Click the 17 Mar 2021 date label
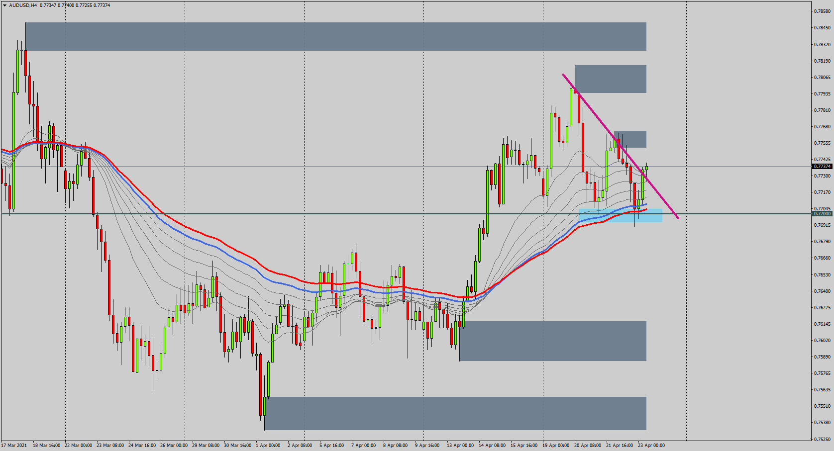Image resolution: width=834 pixels, height=451 pixels. click(14, 446)
